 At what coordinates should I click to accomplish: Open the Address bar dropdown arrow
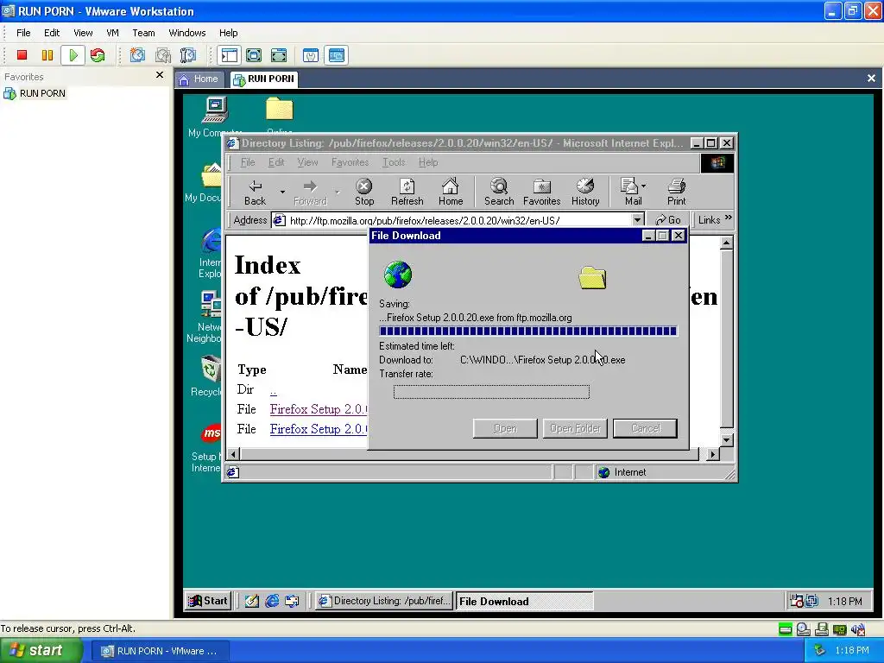(637, 220)
